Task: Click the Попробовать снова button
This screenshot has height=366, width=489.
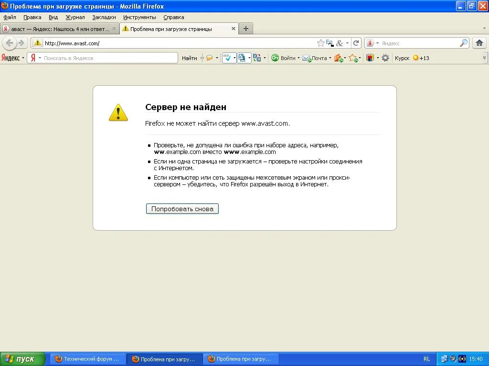Action: [x=182, y=209]
